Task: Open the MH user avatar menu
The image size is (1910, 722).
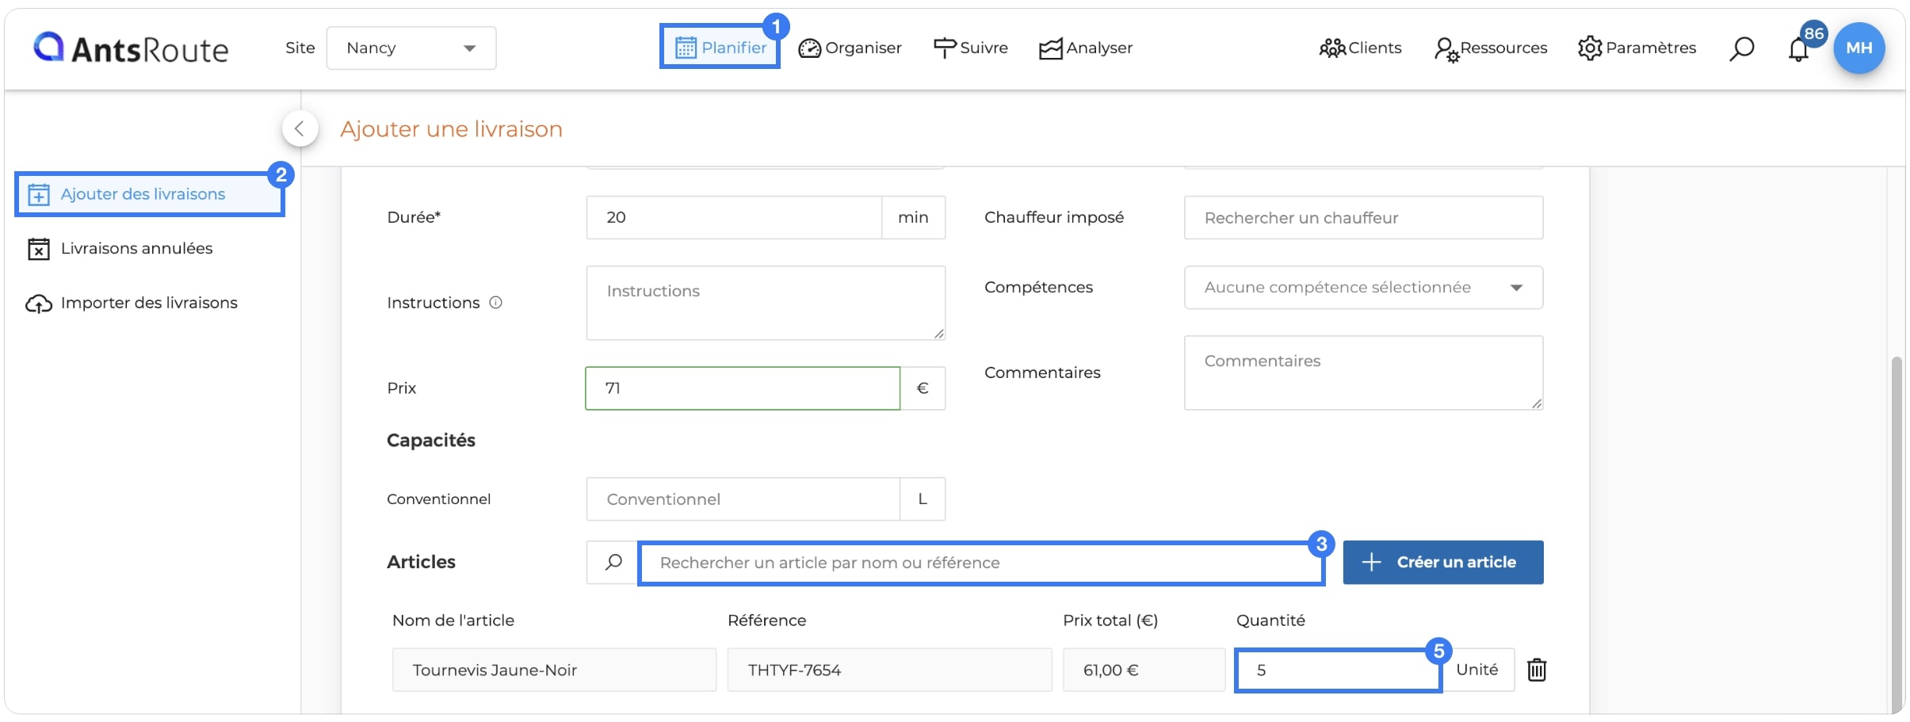Action: 1859,48
